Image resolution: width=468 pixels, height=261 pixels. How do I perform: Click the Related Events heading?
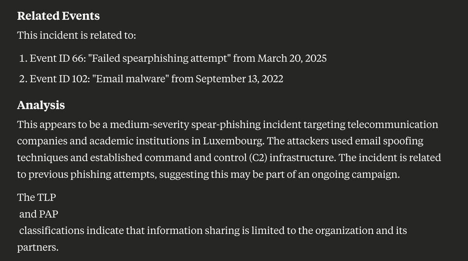coord(58,16)
